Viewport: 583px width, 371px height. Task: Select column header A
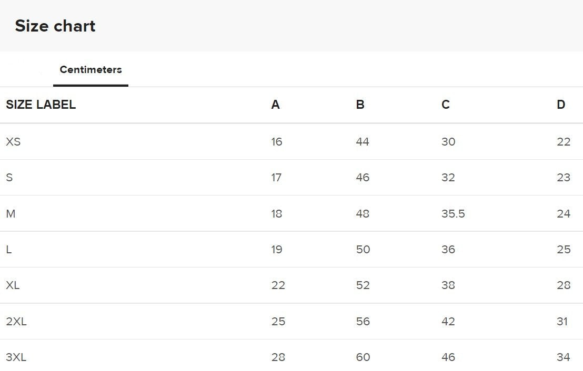coord(275,105)
